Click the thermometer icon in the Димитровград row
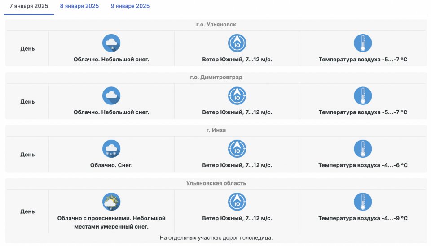The height and width of the screenshot is (246, 431). [x=363, y=96]
